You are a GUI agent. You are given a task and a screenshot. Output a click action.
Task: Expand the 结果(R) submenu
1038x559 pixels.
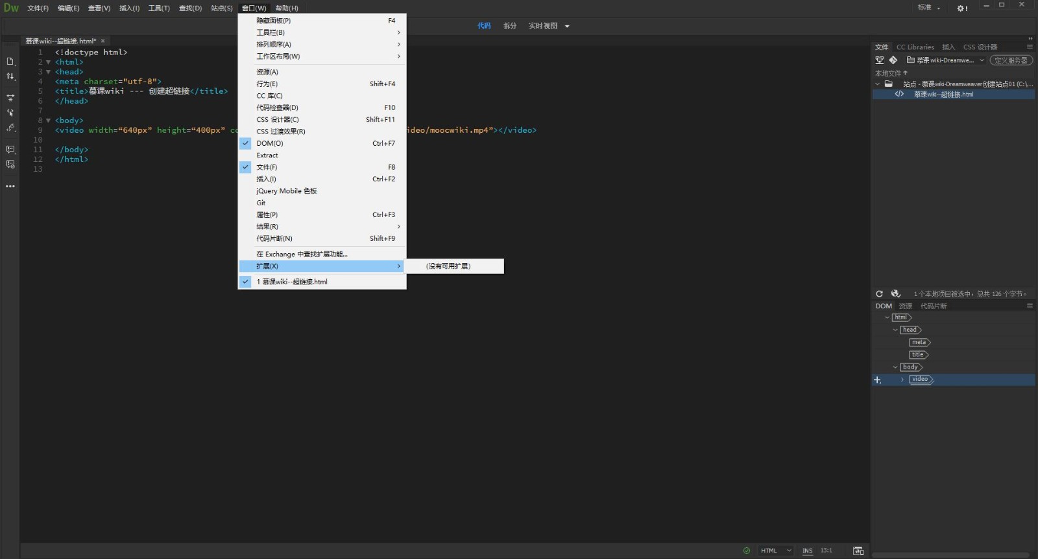[322, 227]
